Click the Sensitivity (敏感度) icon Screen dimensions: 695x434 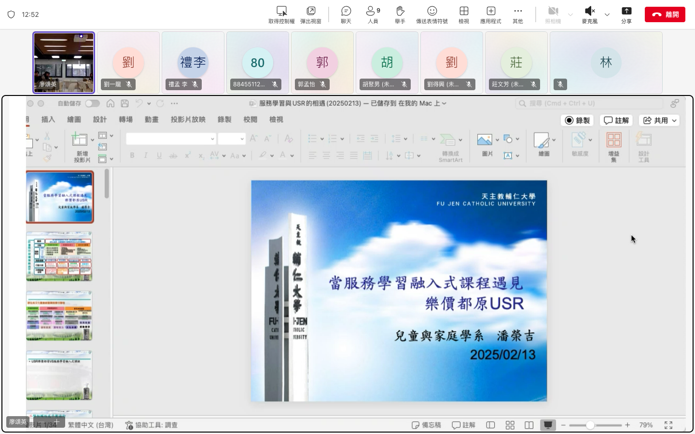(579, 140)
